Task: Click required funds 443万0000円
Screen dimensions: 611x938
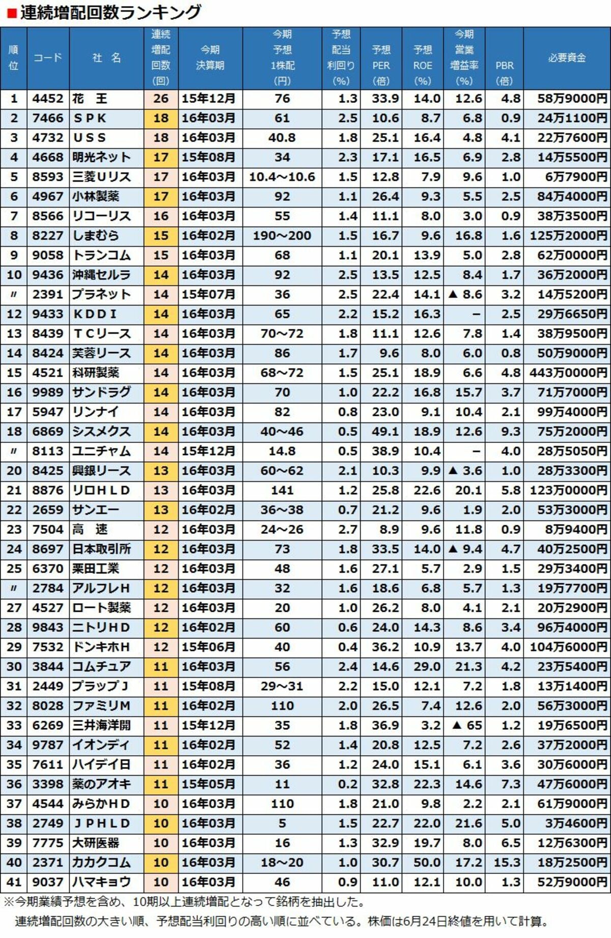Action: tap(569, 373)
